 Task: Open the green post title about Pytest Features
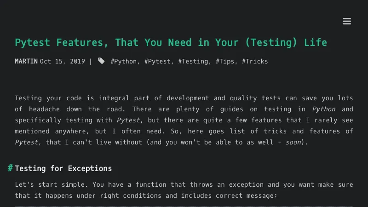click(x=171, y=43)
